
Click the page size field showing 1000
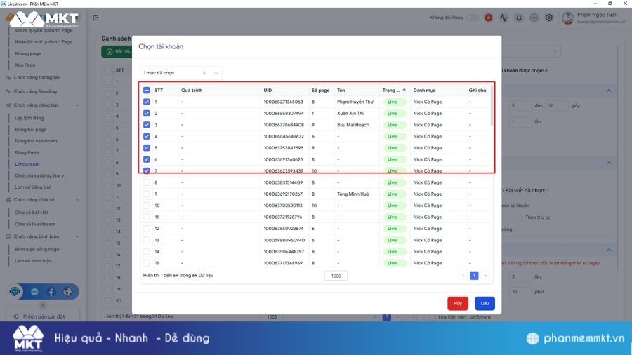(336, 276)
